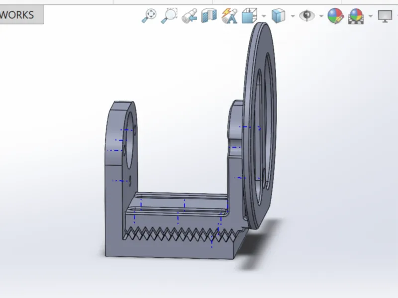Select the Zoom to Area tool
Screen dimensions: 398x298
169,16
